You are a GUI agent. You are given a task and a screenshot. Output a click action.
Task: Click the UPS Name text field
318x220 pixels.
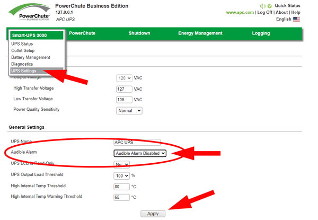pyautogui.click(x=137, y=143)
